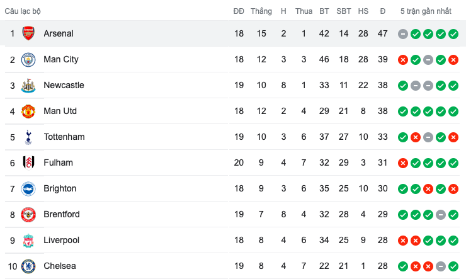466x279 pixels.
Task: Click the Man Utd club crest
Action: click(x=28, y=111)
